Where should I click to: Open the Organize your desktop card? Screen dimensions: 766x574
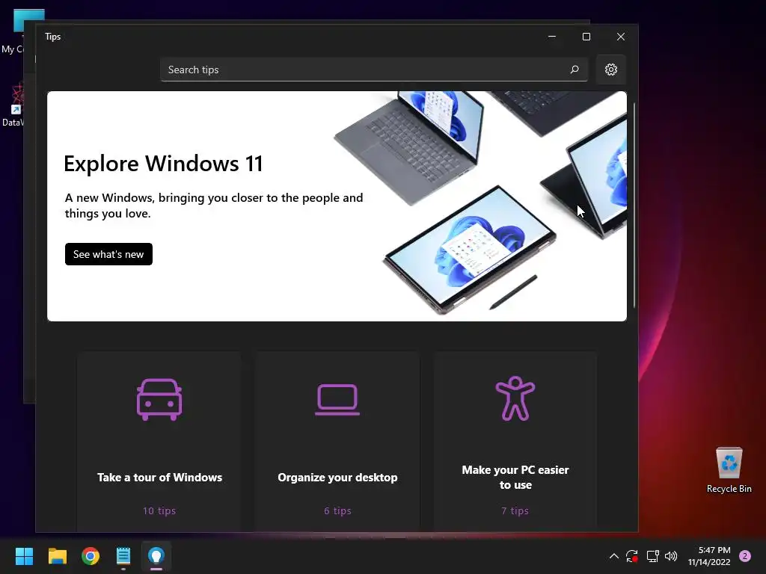click(337, 442)
